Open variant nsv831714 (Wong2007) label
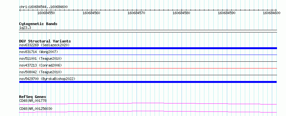This screenshot has width=286, height=116. click(39, 52)
